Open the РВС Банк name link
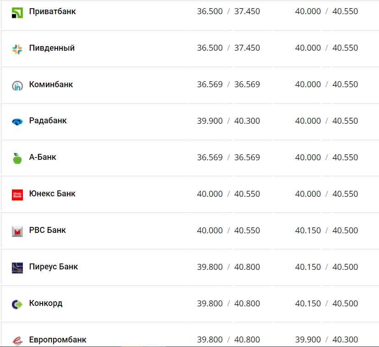Screen dimensions: 379x347 click(47, 230)
